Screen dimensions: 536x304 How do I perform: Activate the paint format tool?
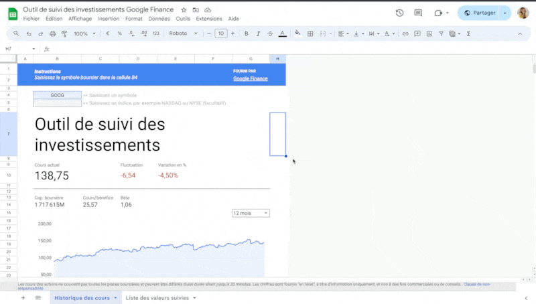click(64, 33)
